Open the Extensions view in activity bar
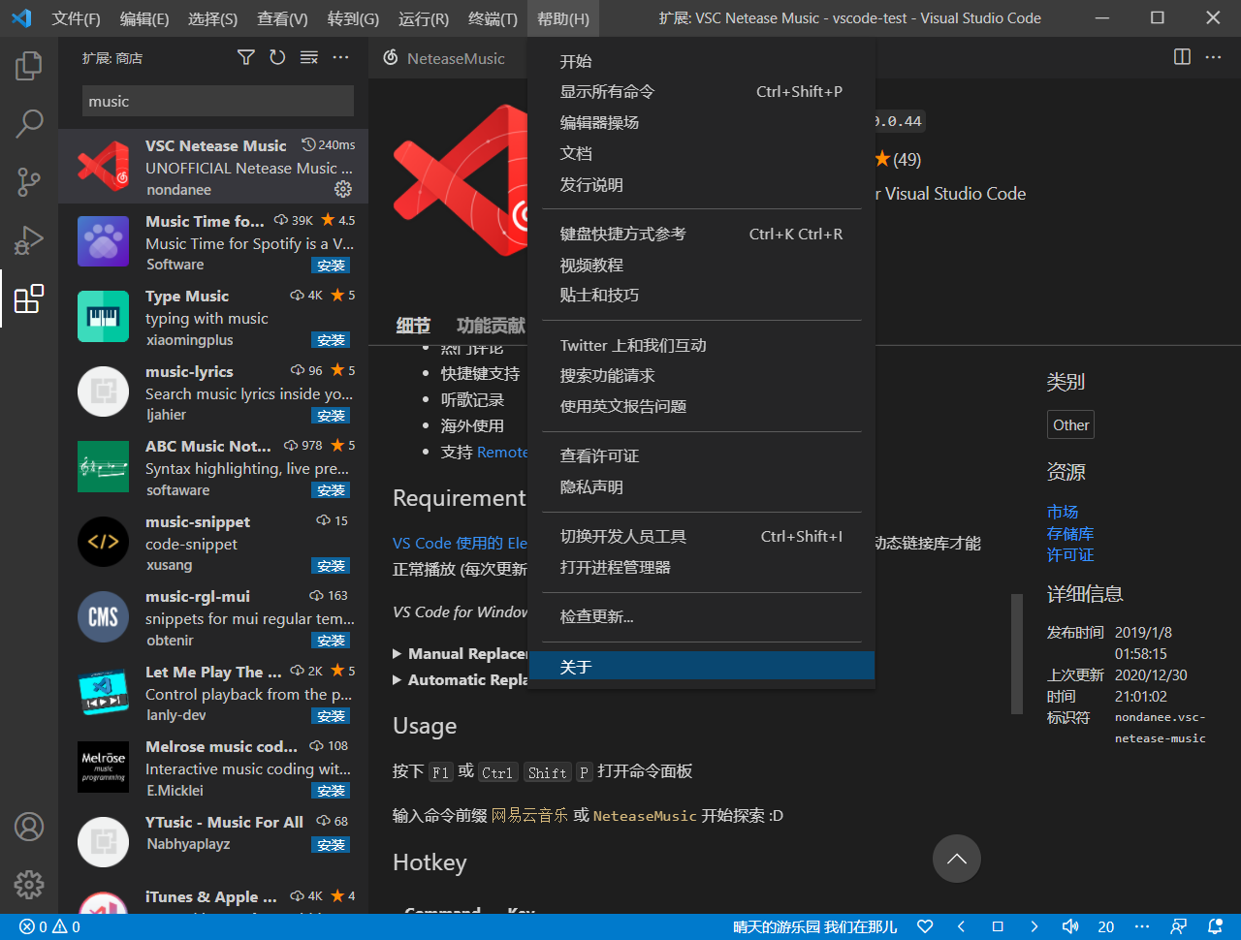This screenshot has width=1241, height=940. pyautogui.click(x=29, y=298)
